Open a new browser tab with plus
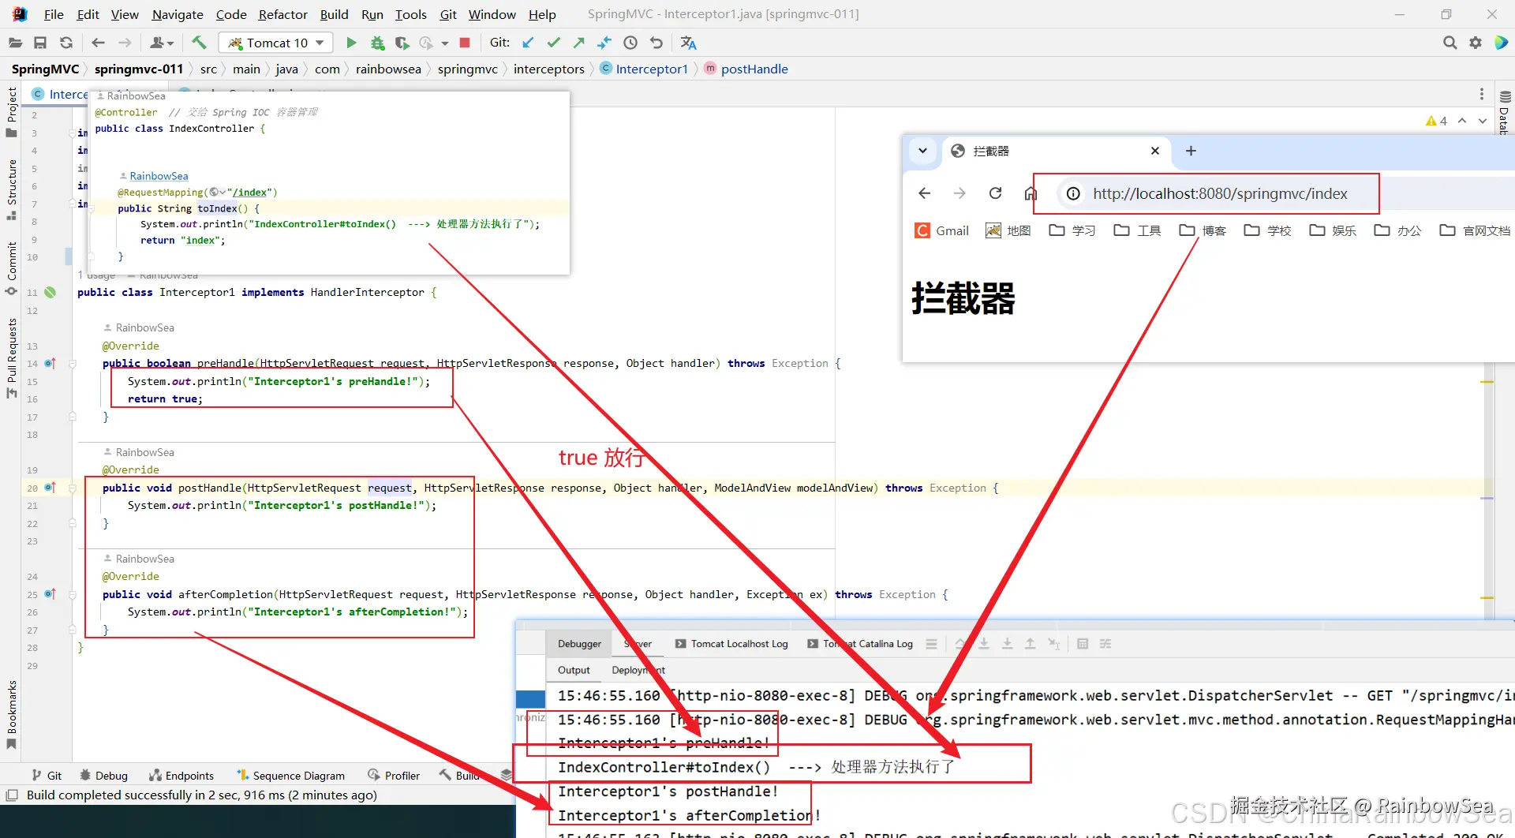The image size is (1515, 838). pyautogui.click(x=1191, y=151)
